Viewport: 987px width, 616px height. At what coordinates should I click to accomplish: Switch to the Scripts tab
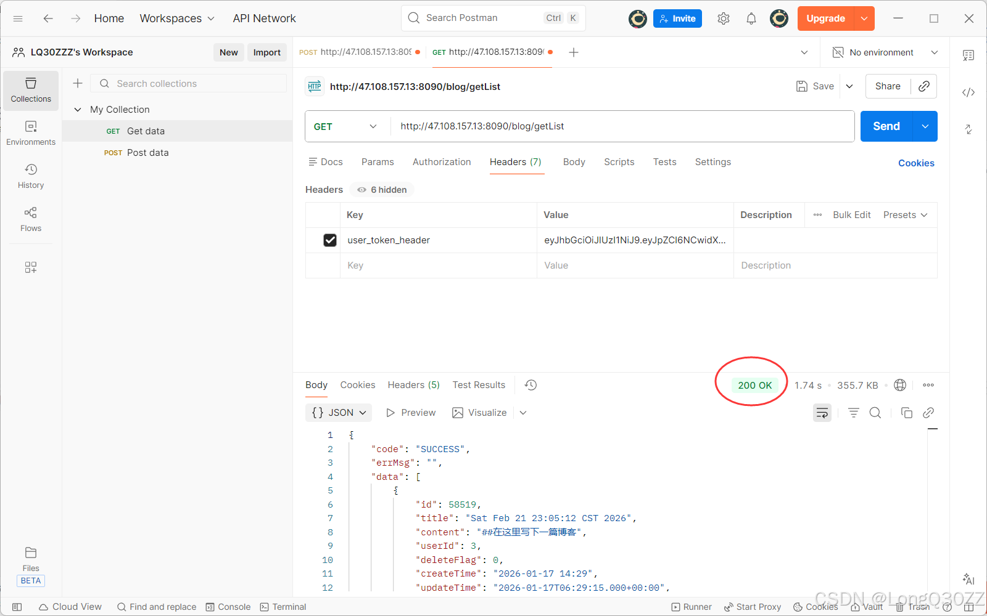click(x=619, y=162)
